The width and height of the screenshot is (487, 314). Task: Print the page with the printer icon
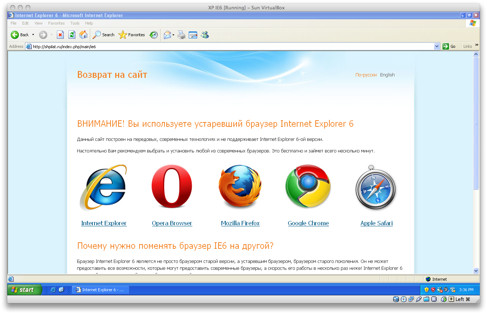pos(182,35)
